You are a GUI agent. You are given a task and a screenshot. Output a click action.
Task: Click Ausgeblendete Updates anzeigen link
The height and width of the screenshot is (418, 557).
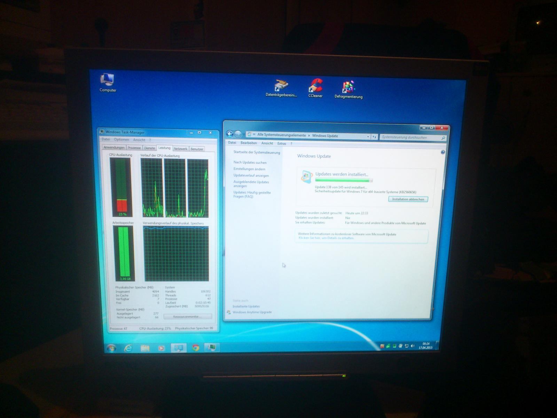[x=251, y=184]
